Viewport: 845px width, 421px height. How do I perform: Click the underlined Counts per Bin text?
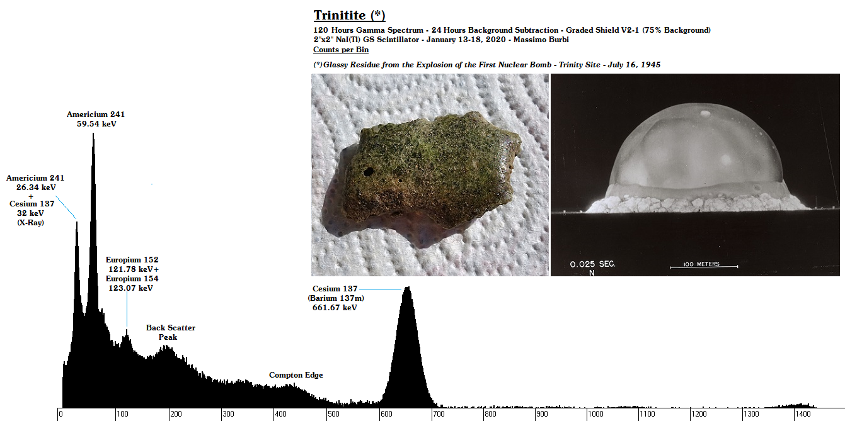(340, 50)
